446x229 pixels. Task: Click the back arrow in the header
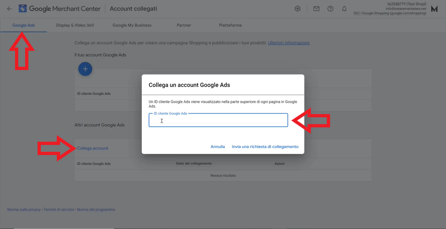tap(9, 9)
